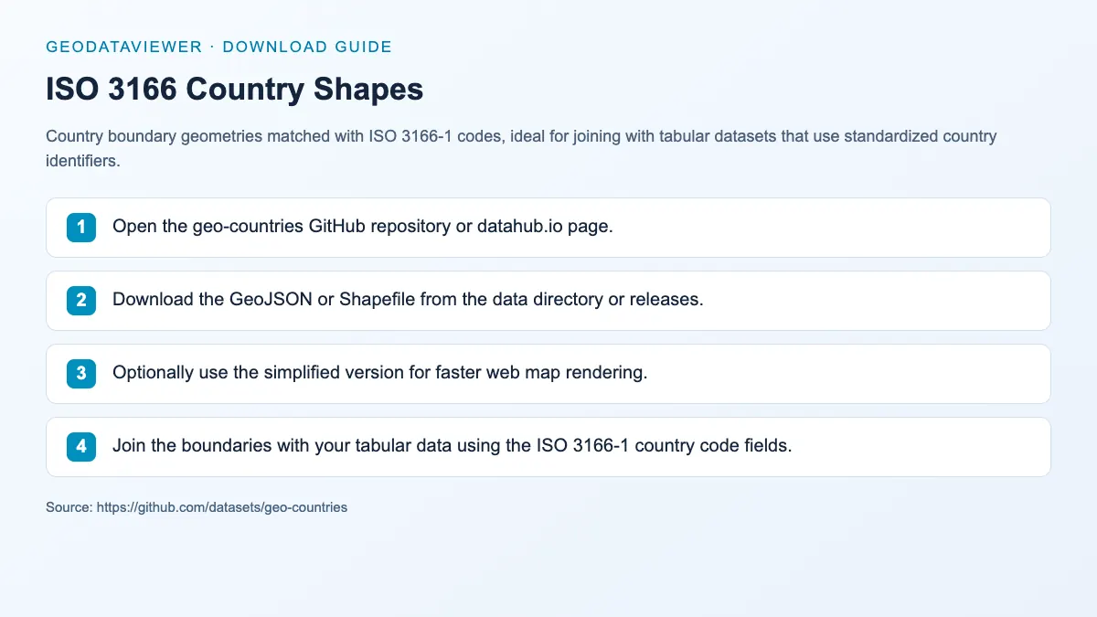This screenshot has height=617, width=1097.
Task: Click 'Optionally use the simplified version' step text
Action: click(379, 373)
